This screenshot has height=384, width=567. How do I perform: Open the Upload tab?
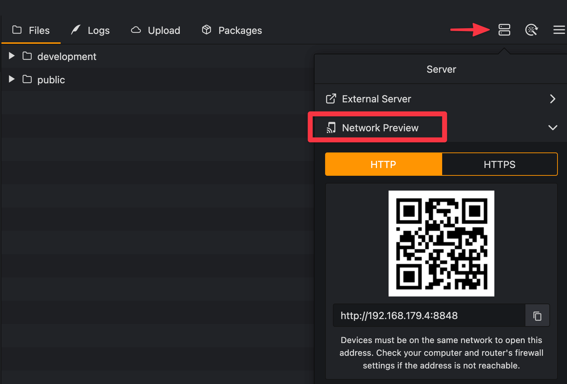click(x=156, y=30)
